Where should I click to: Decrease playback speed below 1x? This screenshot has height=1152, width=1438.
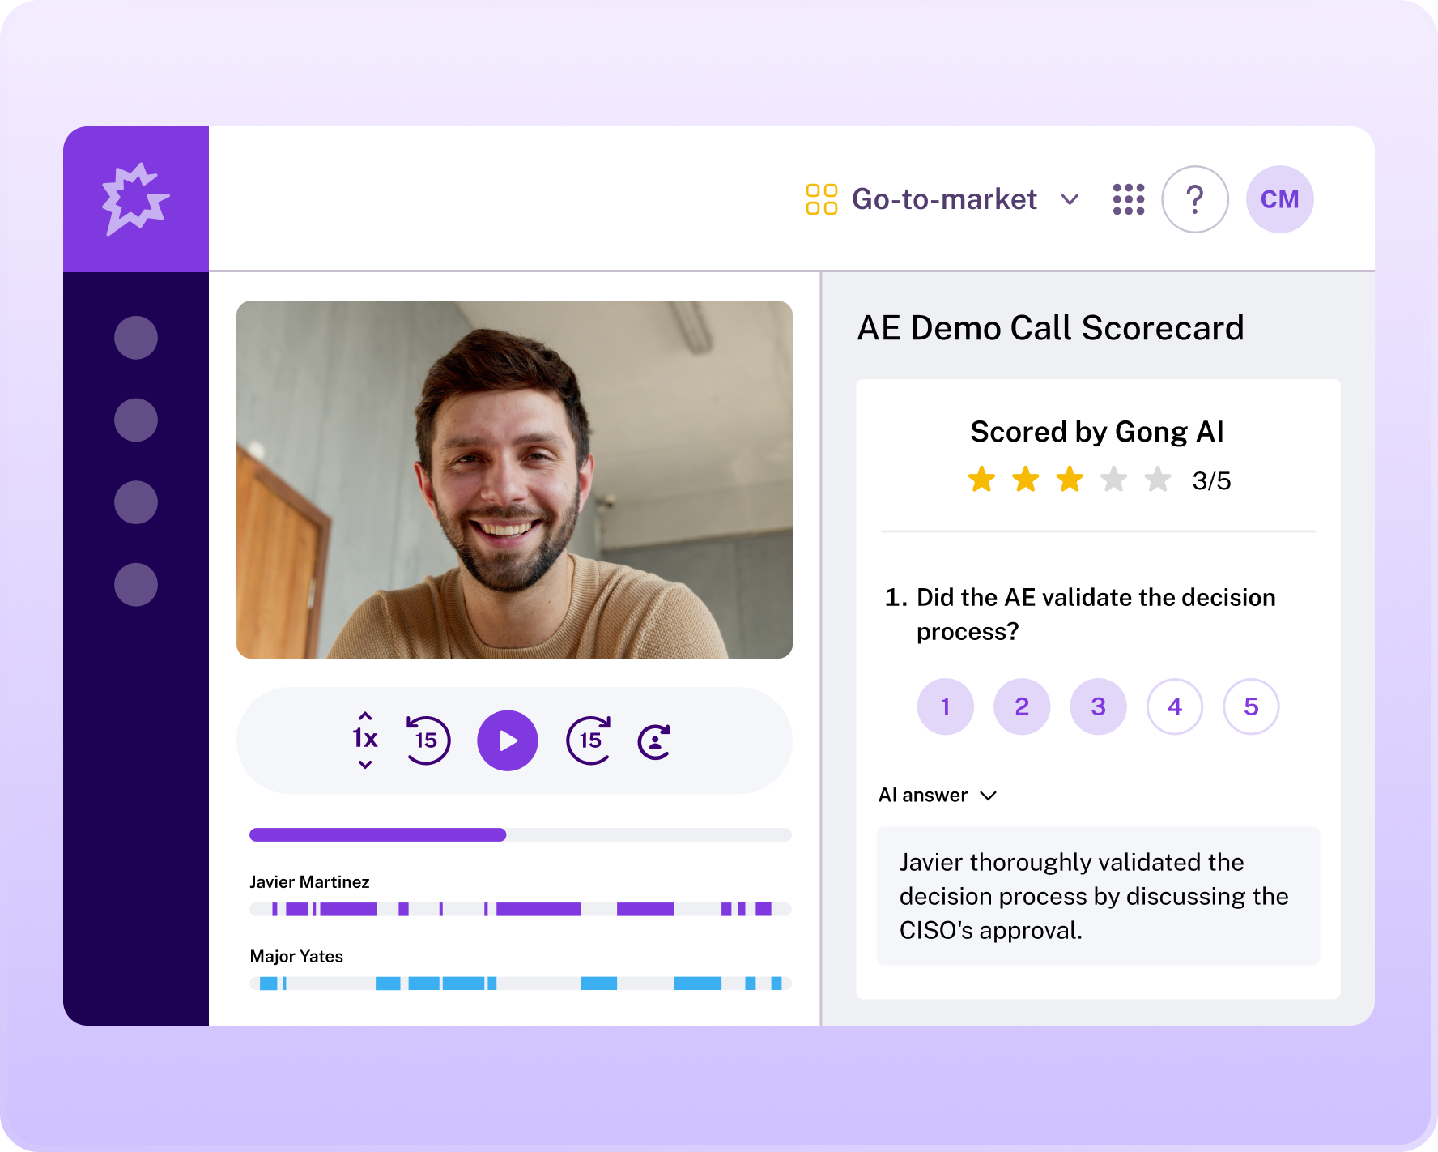[365, 765]
